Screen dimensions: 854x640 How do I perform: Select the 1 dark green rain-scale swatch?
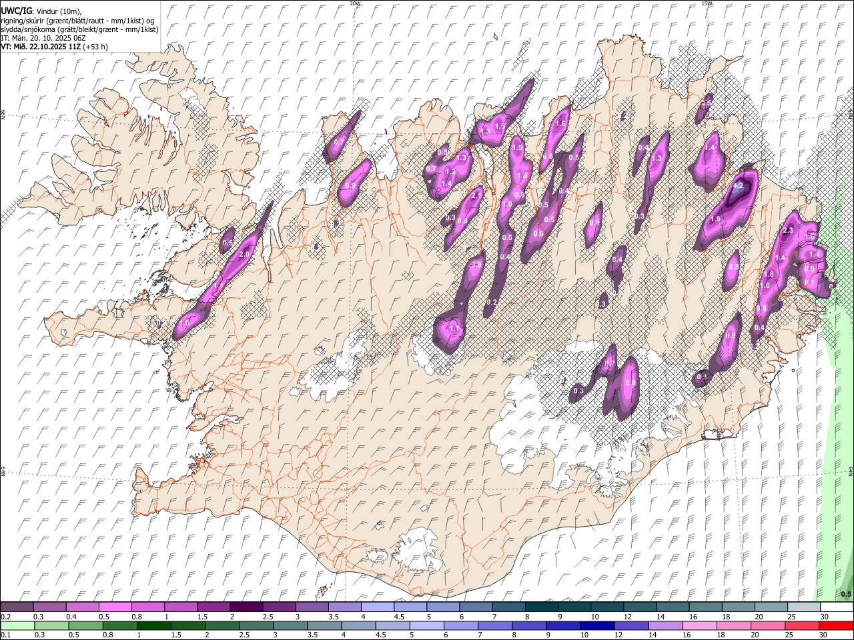click(x=154, y=626)
